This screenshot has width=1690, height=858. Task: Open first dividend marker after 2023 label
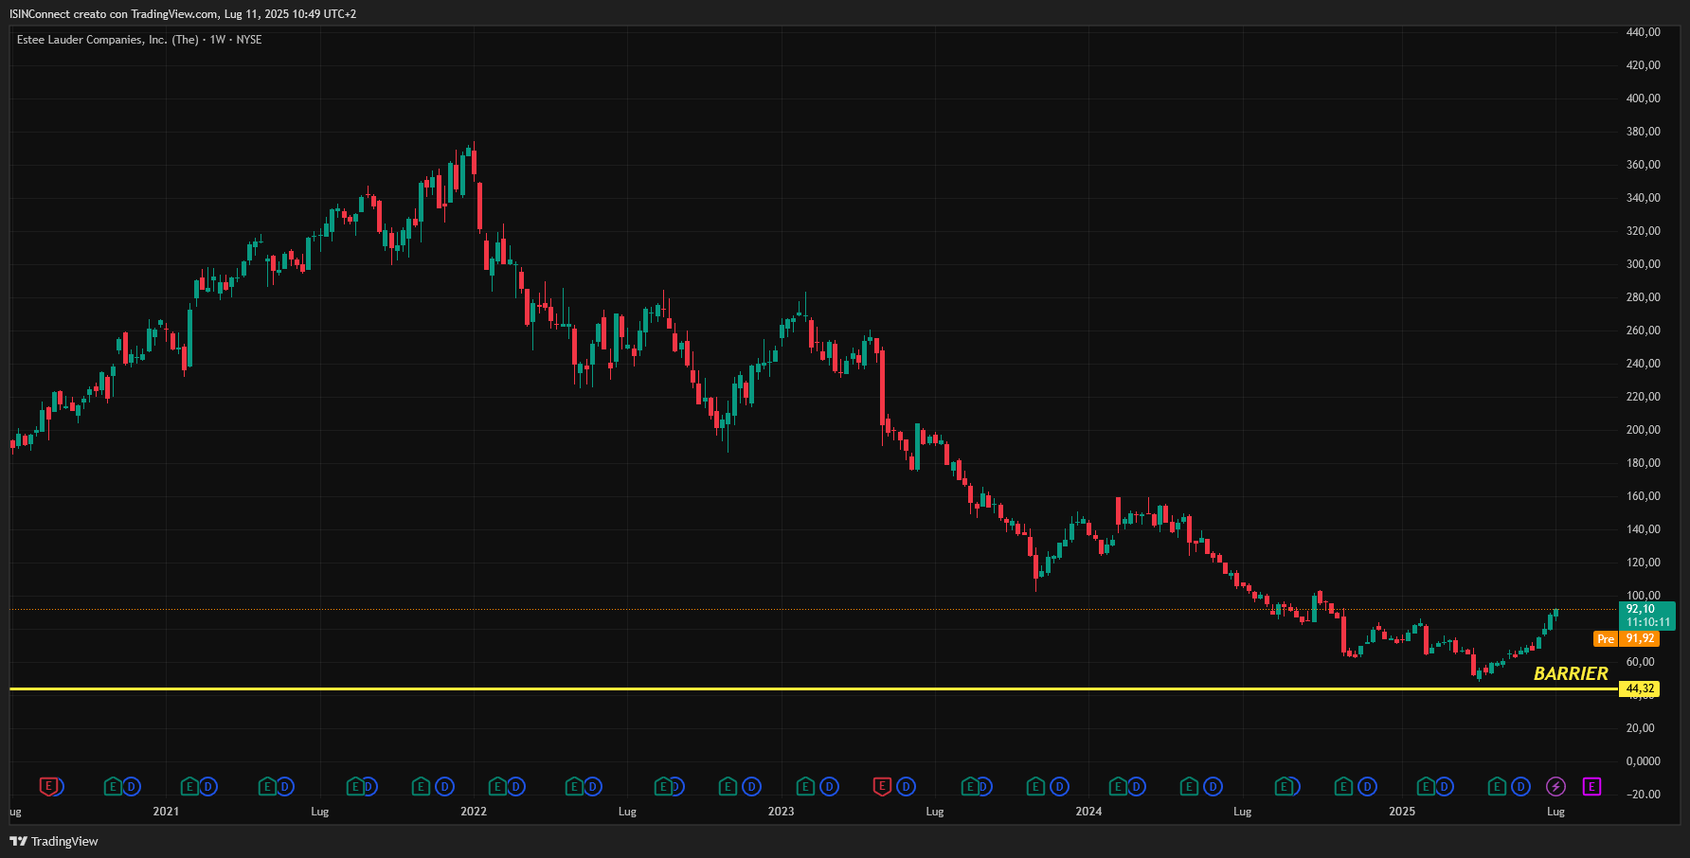[829, 786]
